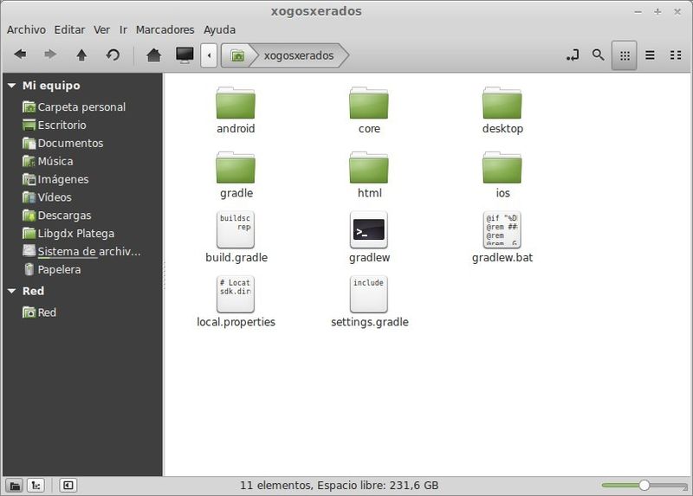Open Sistema de archivos in the sidebar
This screenshot has height=496, width=693.
click(81, 251)
